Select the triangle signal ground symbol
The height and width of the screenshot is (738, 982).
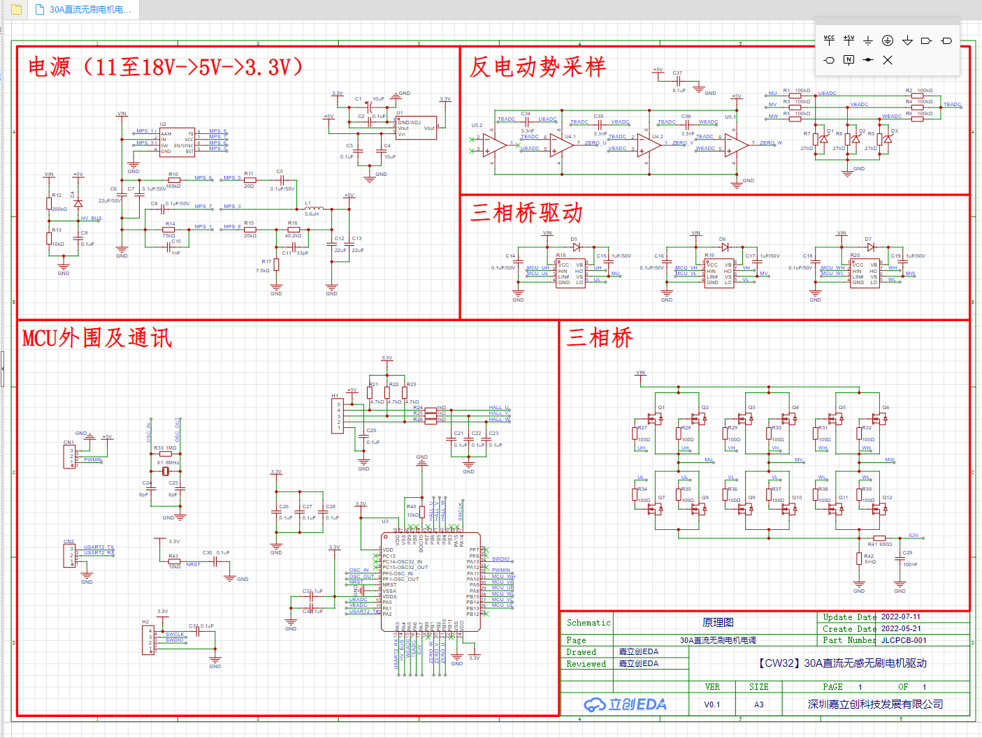907,40
